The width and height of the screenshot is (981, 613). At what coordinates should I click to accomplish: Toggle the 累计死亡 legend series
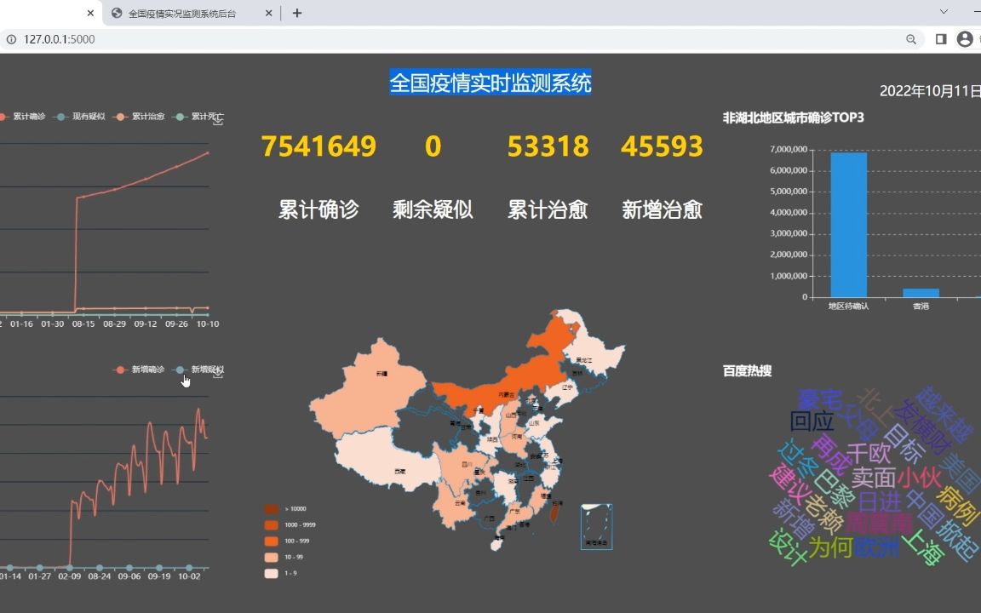(x=197, y=117)
